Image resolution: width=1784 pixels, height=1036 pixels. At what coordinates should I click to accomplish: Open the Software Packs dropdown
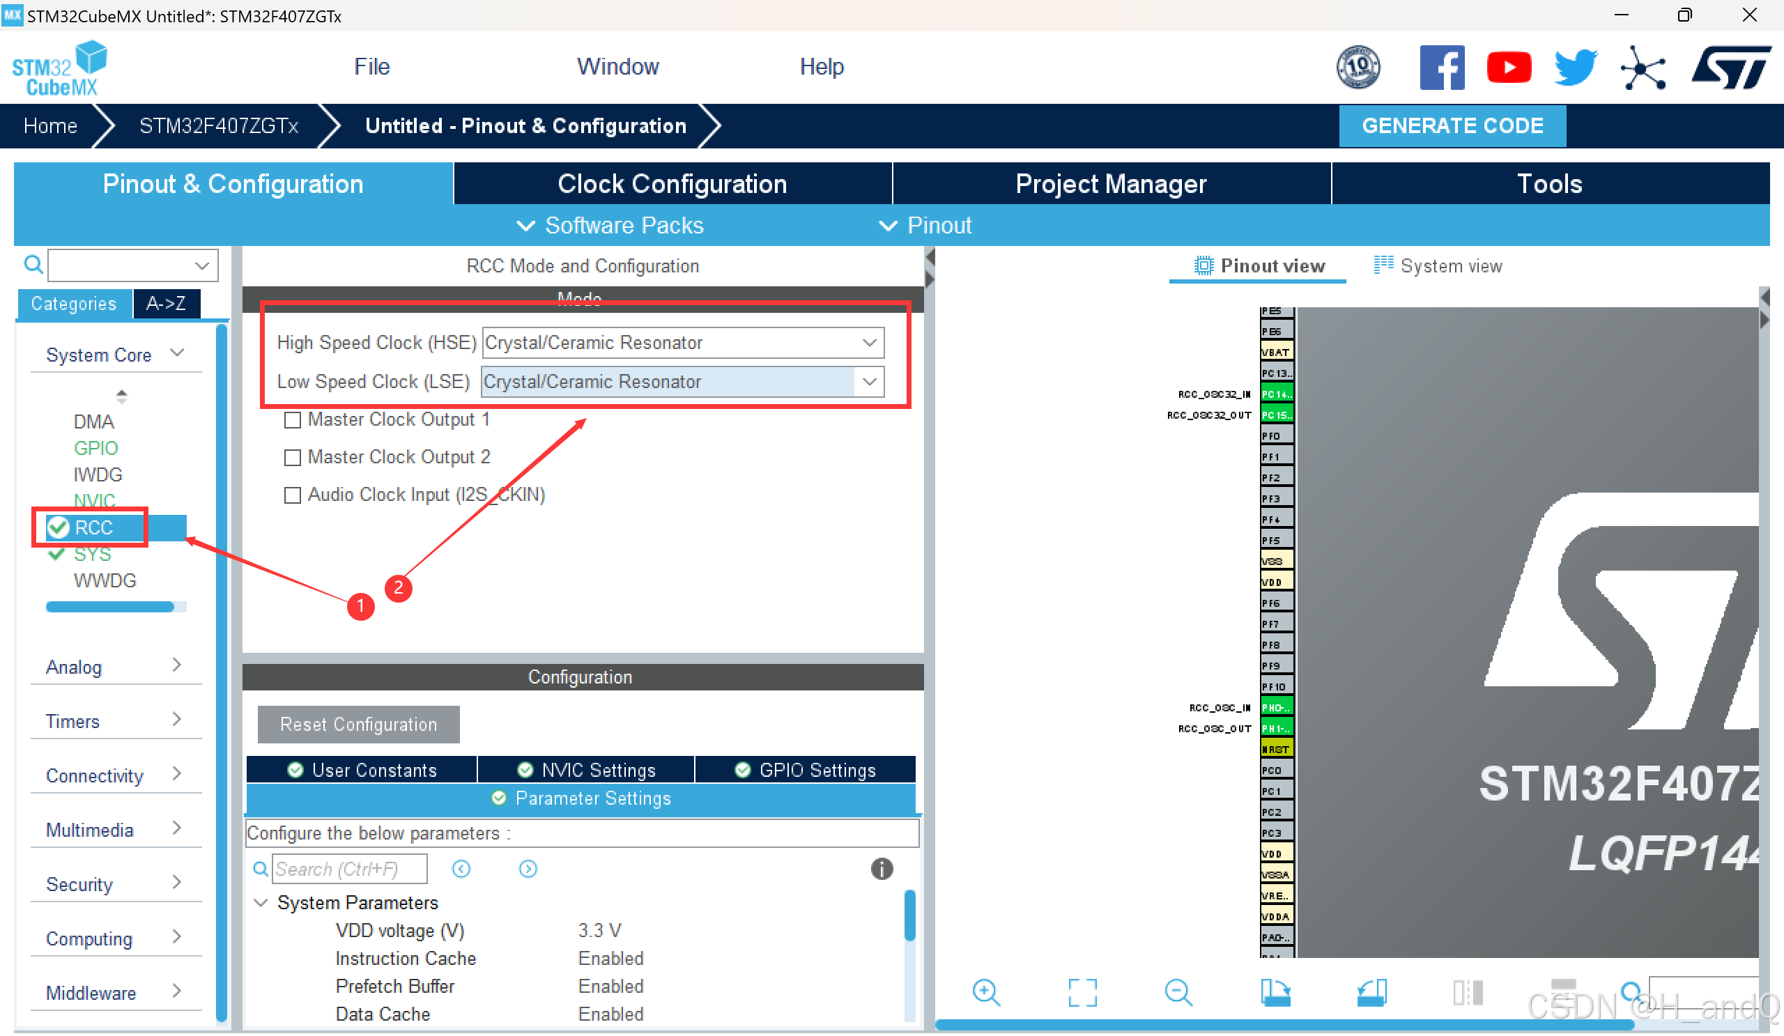tap(610, 226)
